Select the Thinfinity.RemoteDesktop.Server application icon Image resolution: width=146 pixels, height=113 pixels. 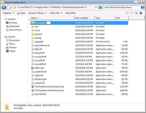tap(33, 90)
